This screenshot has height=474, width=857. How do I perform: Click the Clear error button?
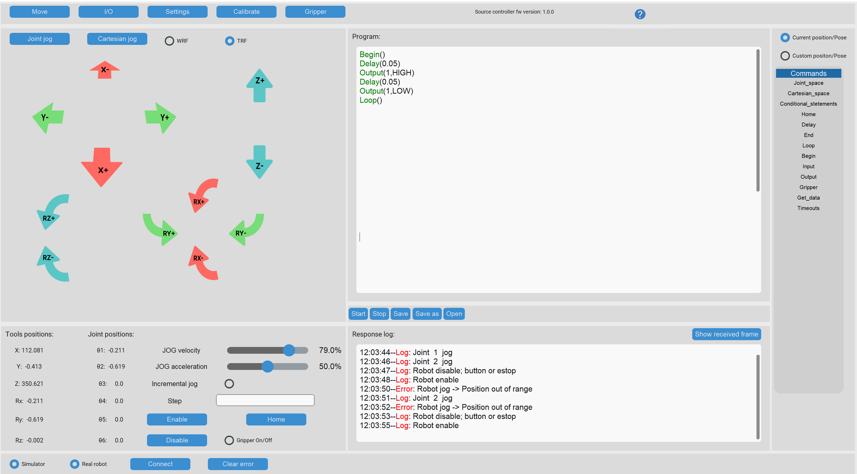pos(238,464)
